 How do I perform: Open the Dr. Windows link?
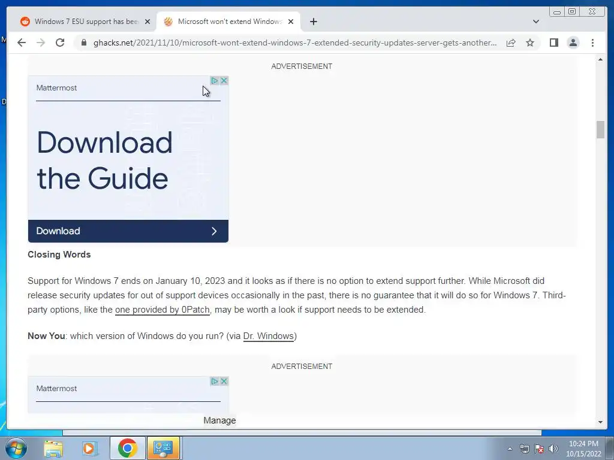[x=268, y=336]
